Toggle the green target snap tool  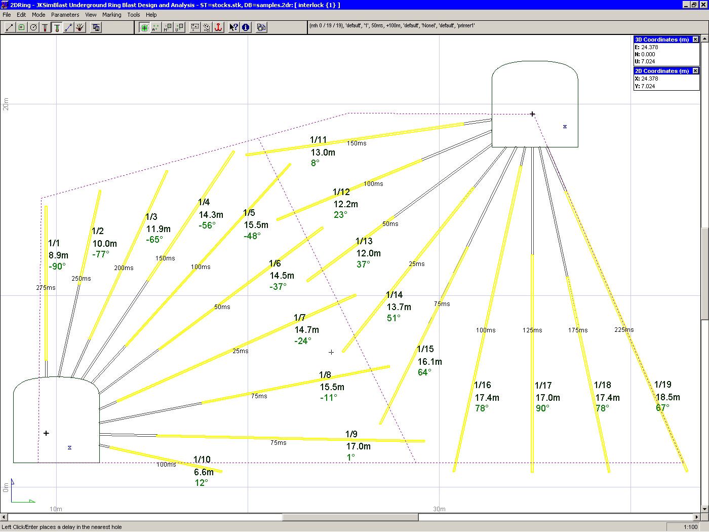pos(144,27)
